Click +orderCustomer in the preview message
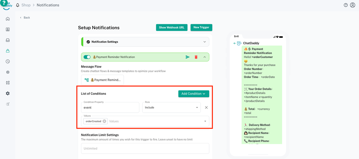Viewport: 359px width, 159px height. point(262,57)
